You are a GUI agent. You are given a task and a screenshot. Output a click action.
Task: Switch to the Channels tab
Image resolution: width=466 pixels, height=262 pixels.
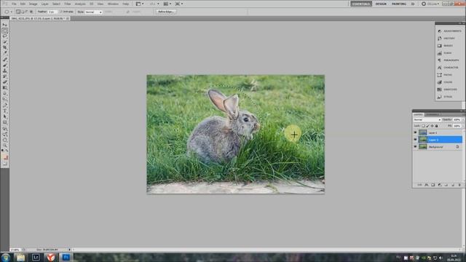(432, 115)
